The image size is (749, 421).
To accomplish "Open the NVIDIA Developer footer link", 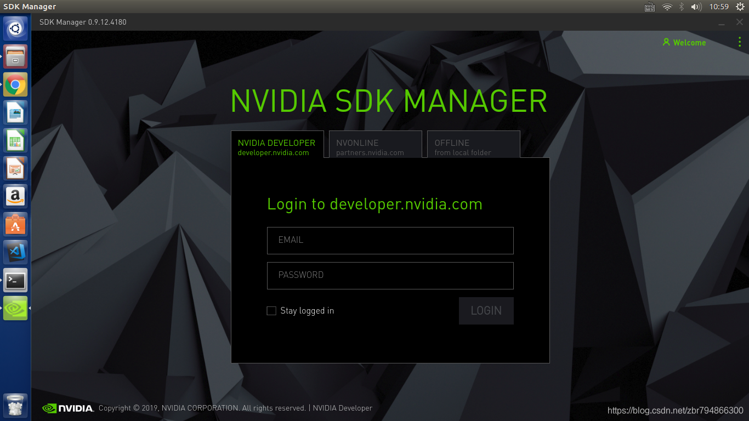I will [x=343, y=408].
